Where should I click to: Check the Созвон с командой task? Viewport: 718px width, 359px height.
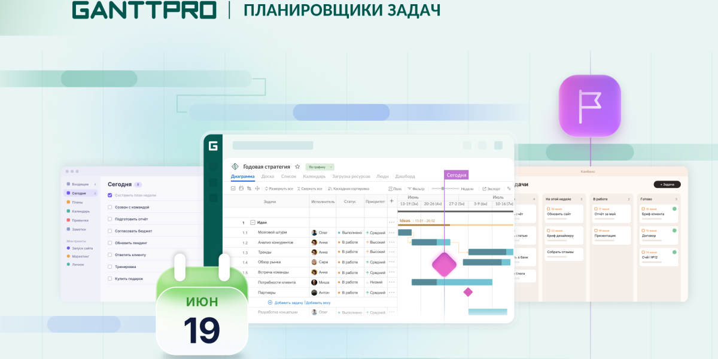pyautogui.click(x=110, y=207)
